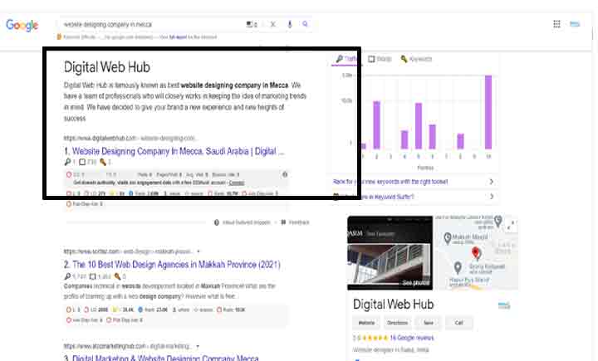Open Website Designing Company In Mecca result

click(174, 152)
